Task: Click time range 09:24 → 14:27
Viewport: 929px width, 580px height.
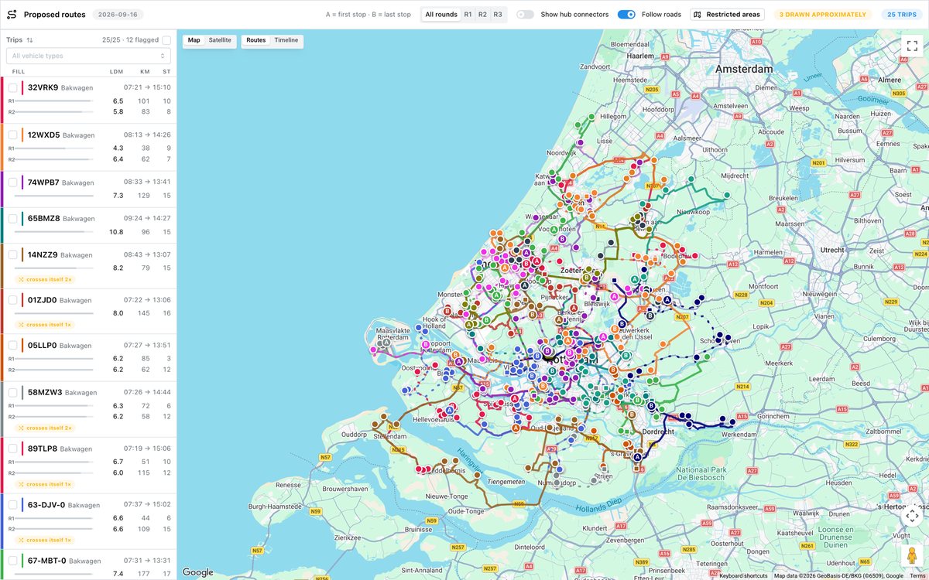Action: click(x=147, y=219)
